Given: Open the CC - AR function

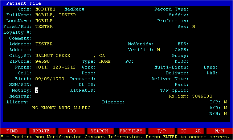Looking at the screenshot, I should [191, 131].
